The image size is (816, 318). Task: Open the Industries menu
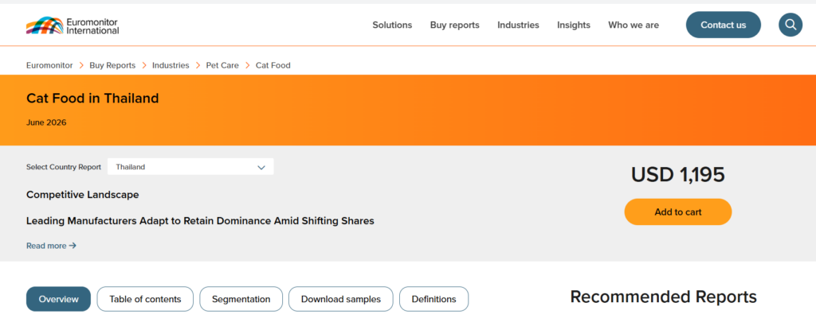(518, 25)
